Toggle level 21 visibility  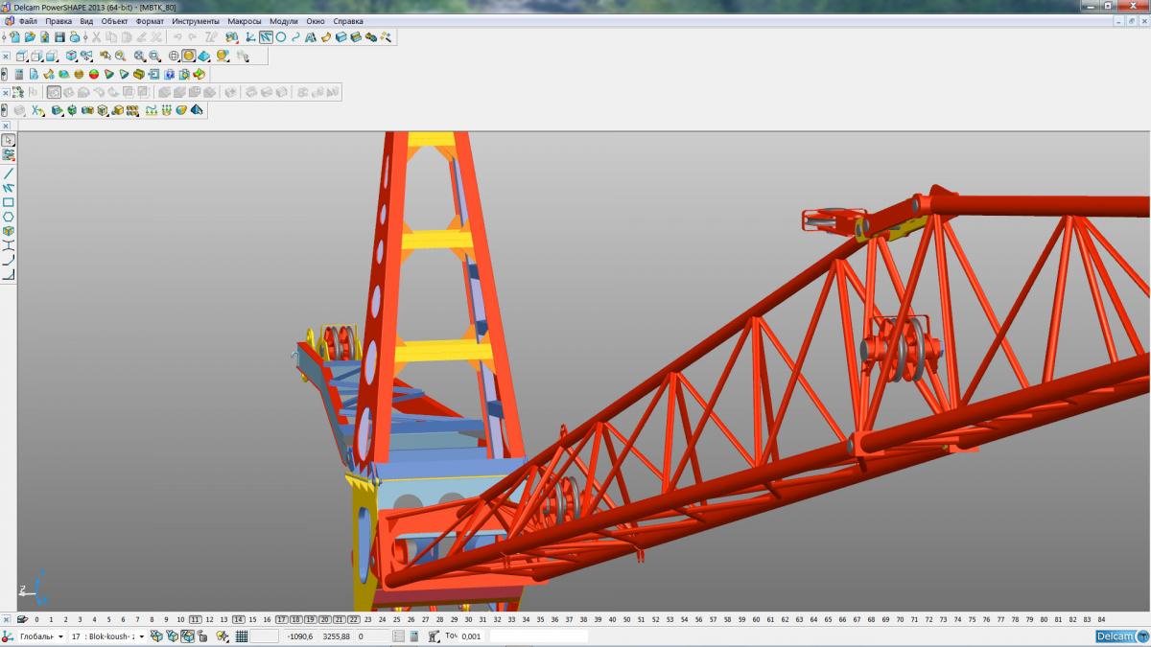[x=339, y=619]
